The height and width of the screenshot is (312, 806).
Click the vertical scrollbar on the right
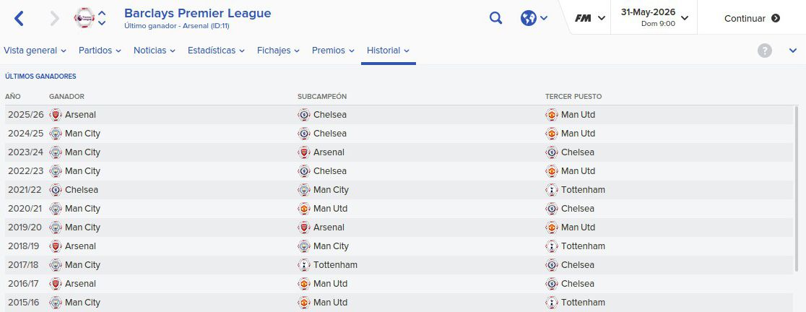[797, 190]
